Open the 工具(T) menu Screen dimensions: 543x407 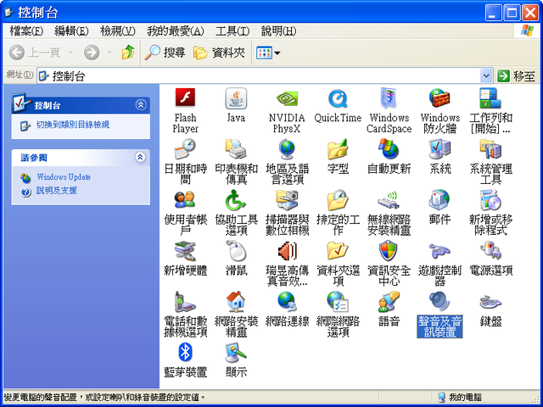click(x=232, y=31)
